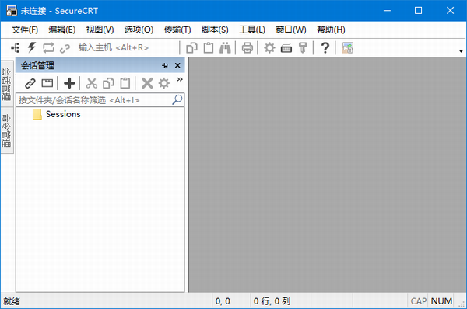The image size is (467, 309).
Task: Open the main toolbar overflow arrow
Action: (461, 51)
